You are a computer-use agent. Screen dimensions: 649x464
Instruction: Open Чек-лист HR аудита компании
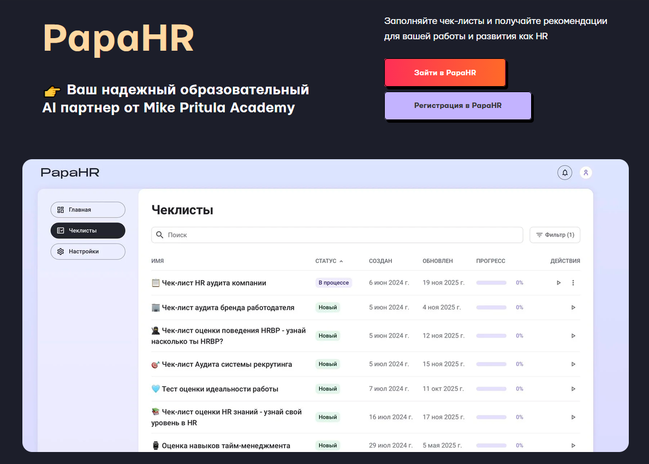tap(214, 283)
